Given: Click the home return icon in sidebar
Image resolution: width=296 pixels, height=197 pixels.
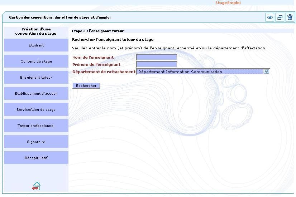Looking at the screenshot, I should pyautogui.click(x=36, y=186).
